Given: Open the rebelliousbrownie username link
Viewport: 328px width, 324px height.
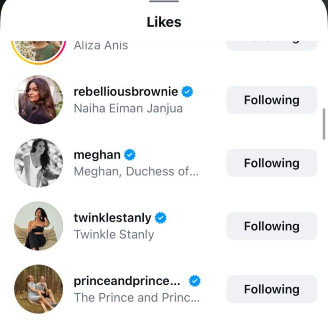Looking at the screenshot, I should [x=126, y=92].
